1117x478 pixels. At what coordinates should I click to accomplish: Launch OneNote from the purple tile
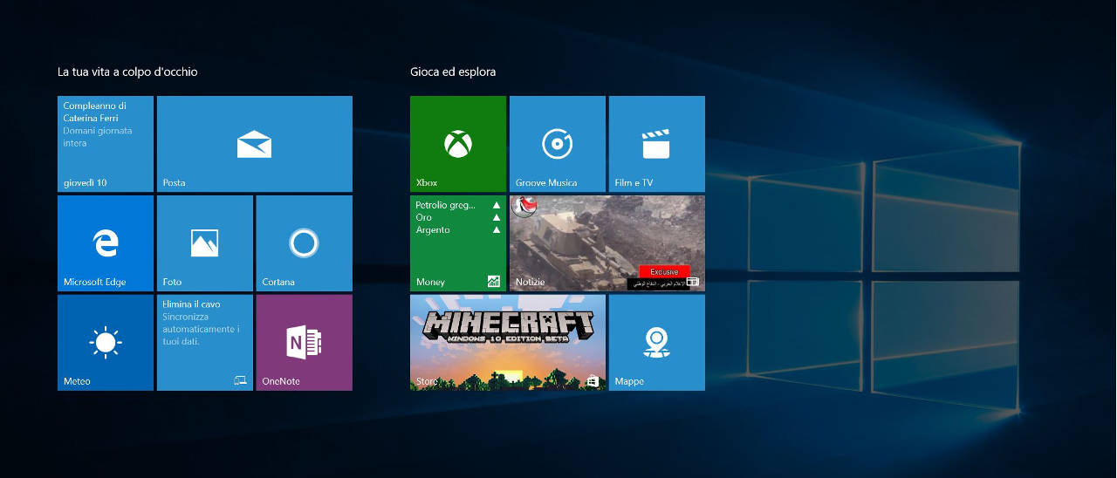pyautogui.click(x=305, y=343)
